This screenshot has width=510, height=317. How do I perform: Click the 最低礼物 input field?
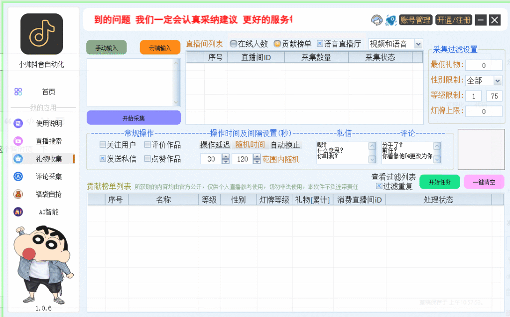(x=484, y=65)
